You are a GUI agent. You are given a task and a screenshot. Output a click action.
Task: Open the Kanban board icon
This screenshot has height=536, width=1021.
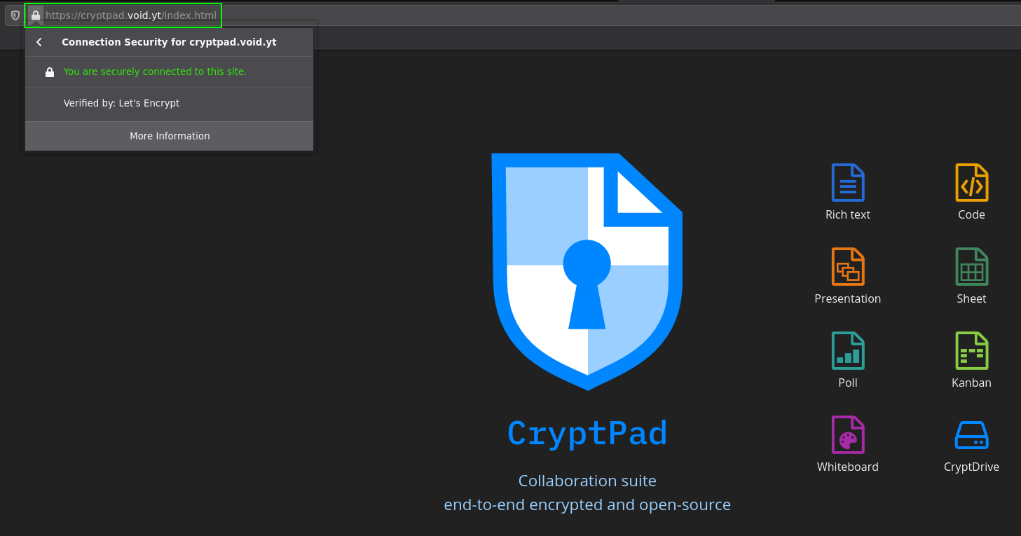[x=971, y=351]
